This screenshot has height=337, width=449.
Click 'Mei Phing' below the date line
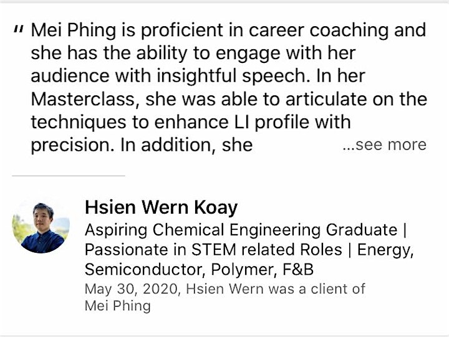[x=118, y=306]
